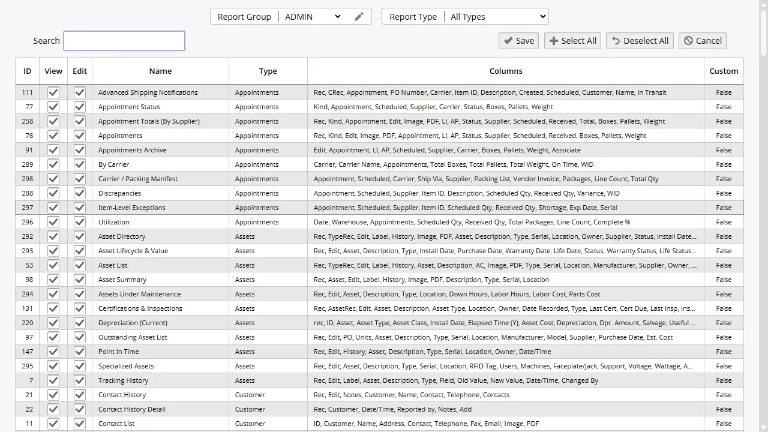The width and height of the screenshot is (768, 432).
Task: Click the pencil icon to edit Report Group
Action: point(359,16)
